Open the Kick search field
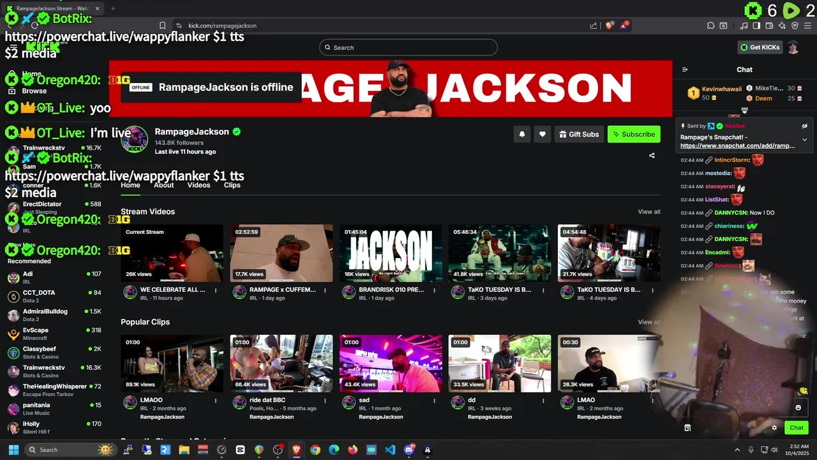 click(408, 47)
